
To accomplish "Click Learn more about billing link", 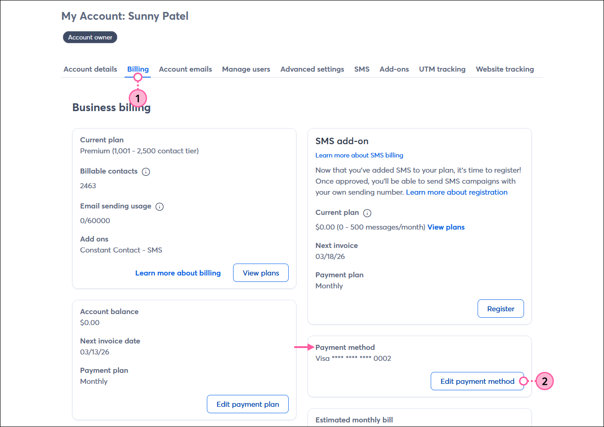I will [x=178, y=273].
